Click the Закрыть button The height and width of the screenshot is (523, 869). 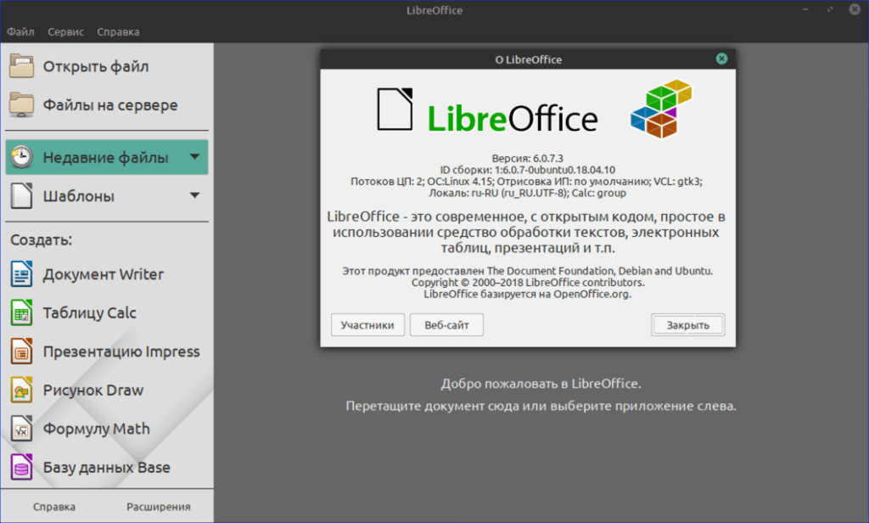[x=687, y=325]
